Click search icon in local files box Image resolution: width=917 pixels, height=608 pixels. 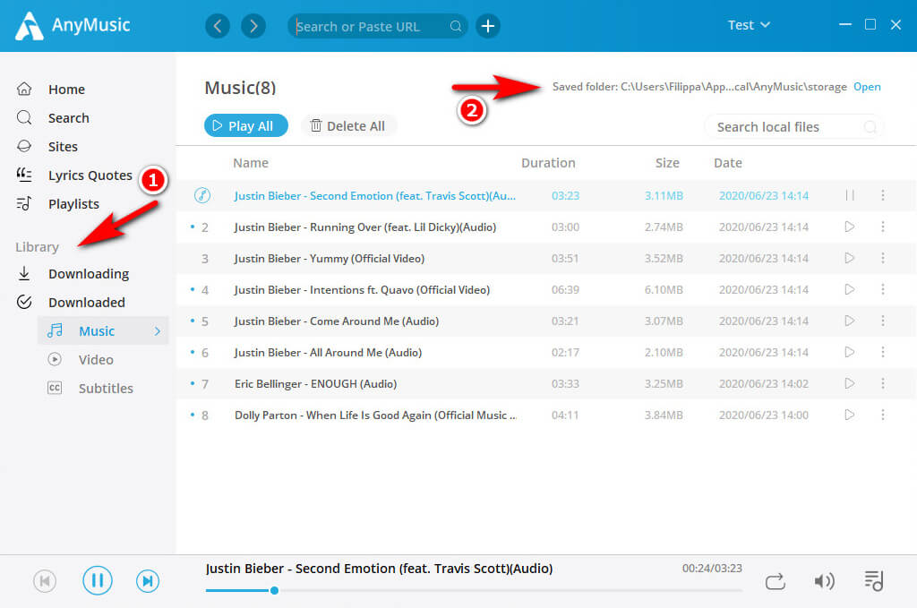[x=870, y=127]
